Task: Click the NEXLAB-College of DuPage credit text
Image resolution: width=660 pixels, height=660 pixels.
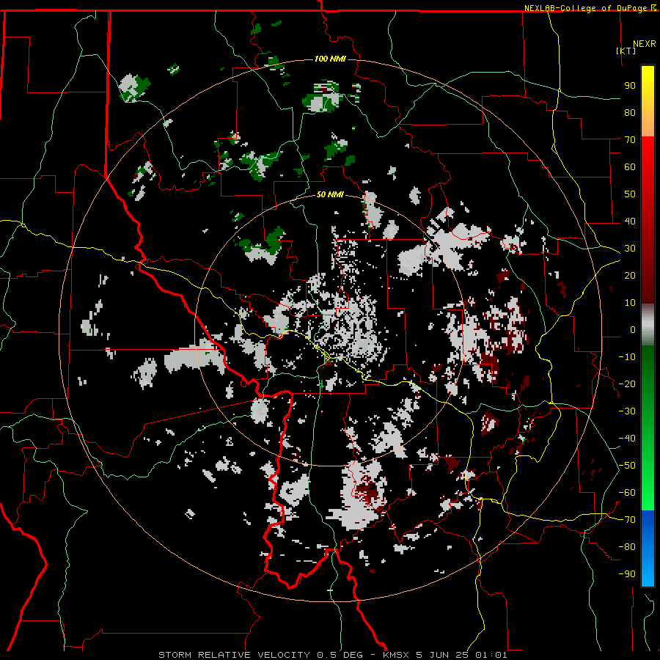Action: 587,8
